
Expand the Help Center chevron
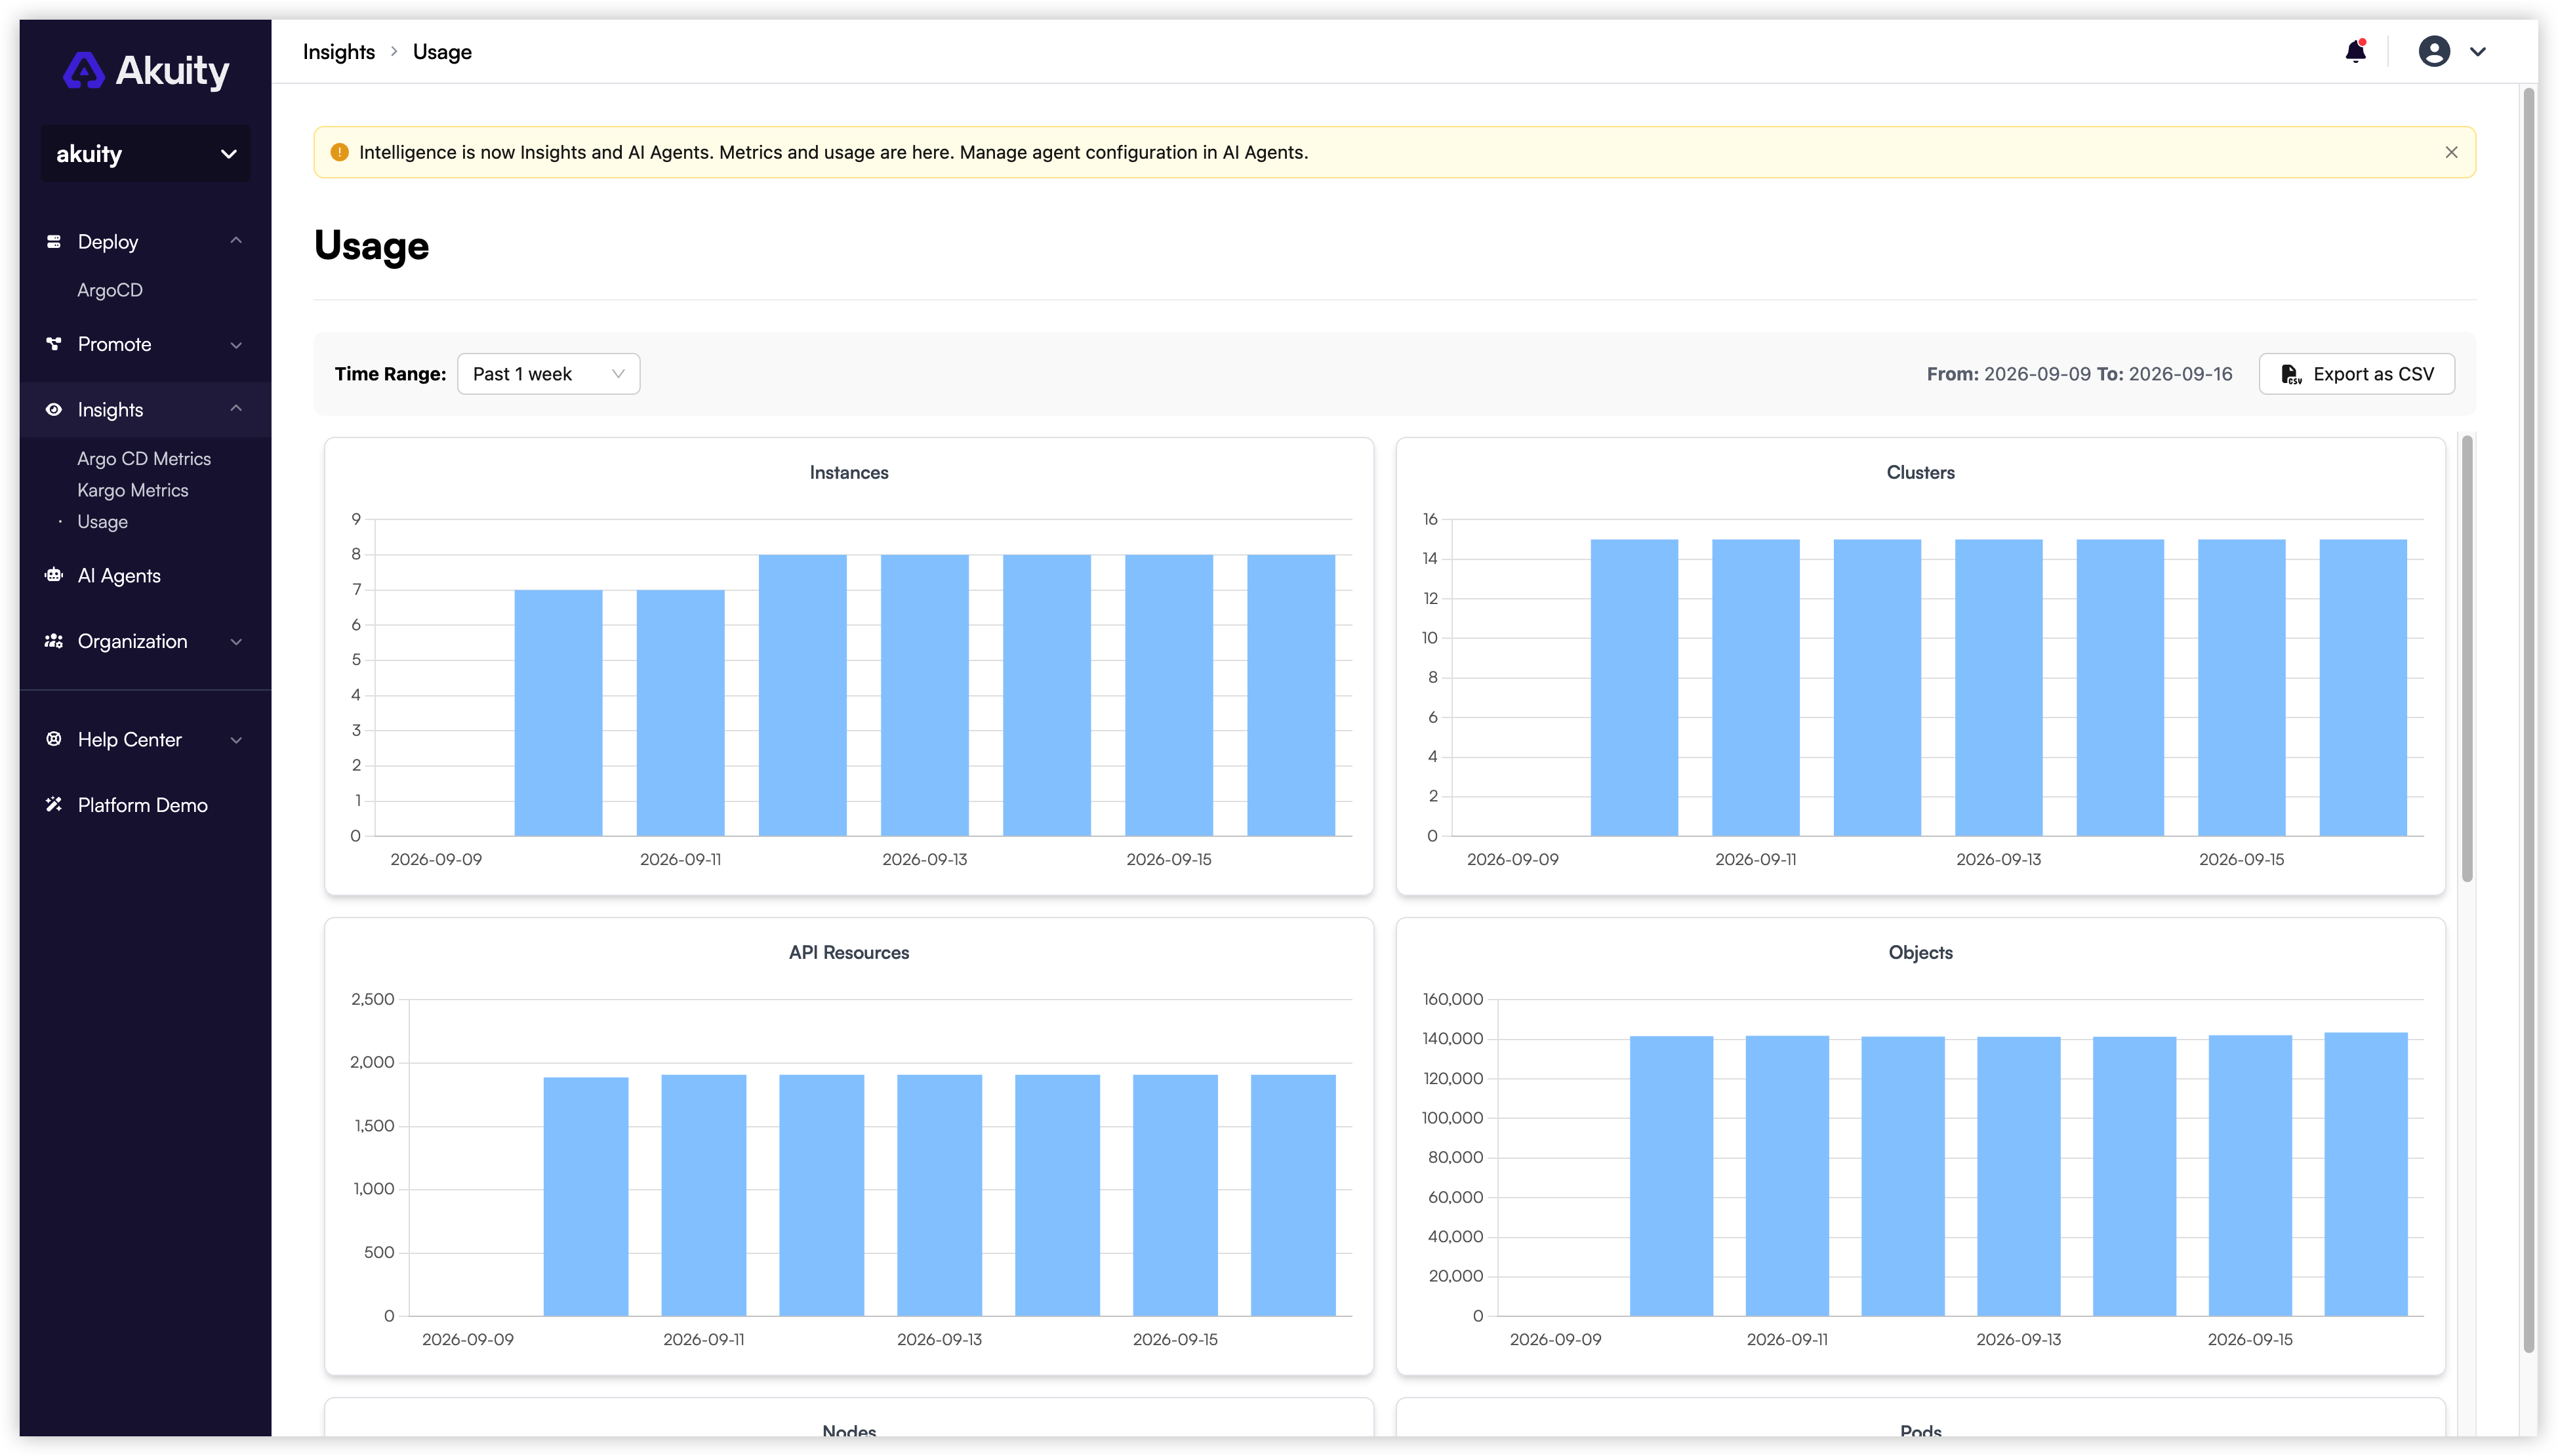236,740
